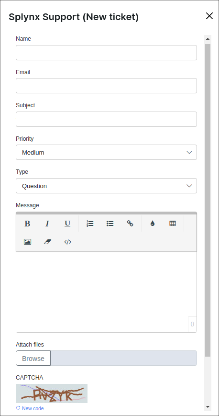Click the vertical scrollbar thumb
Viewport: 219px width, 416px height.
click(x=208, y=200)
